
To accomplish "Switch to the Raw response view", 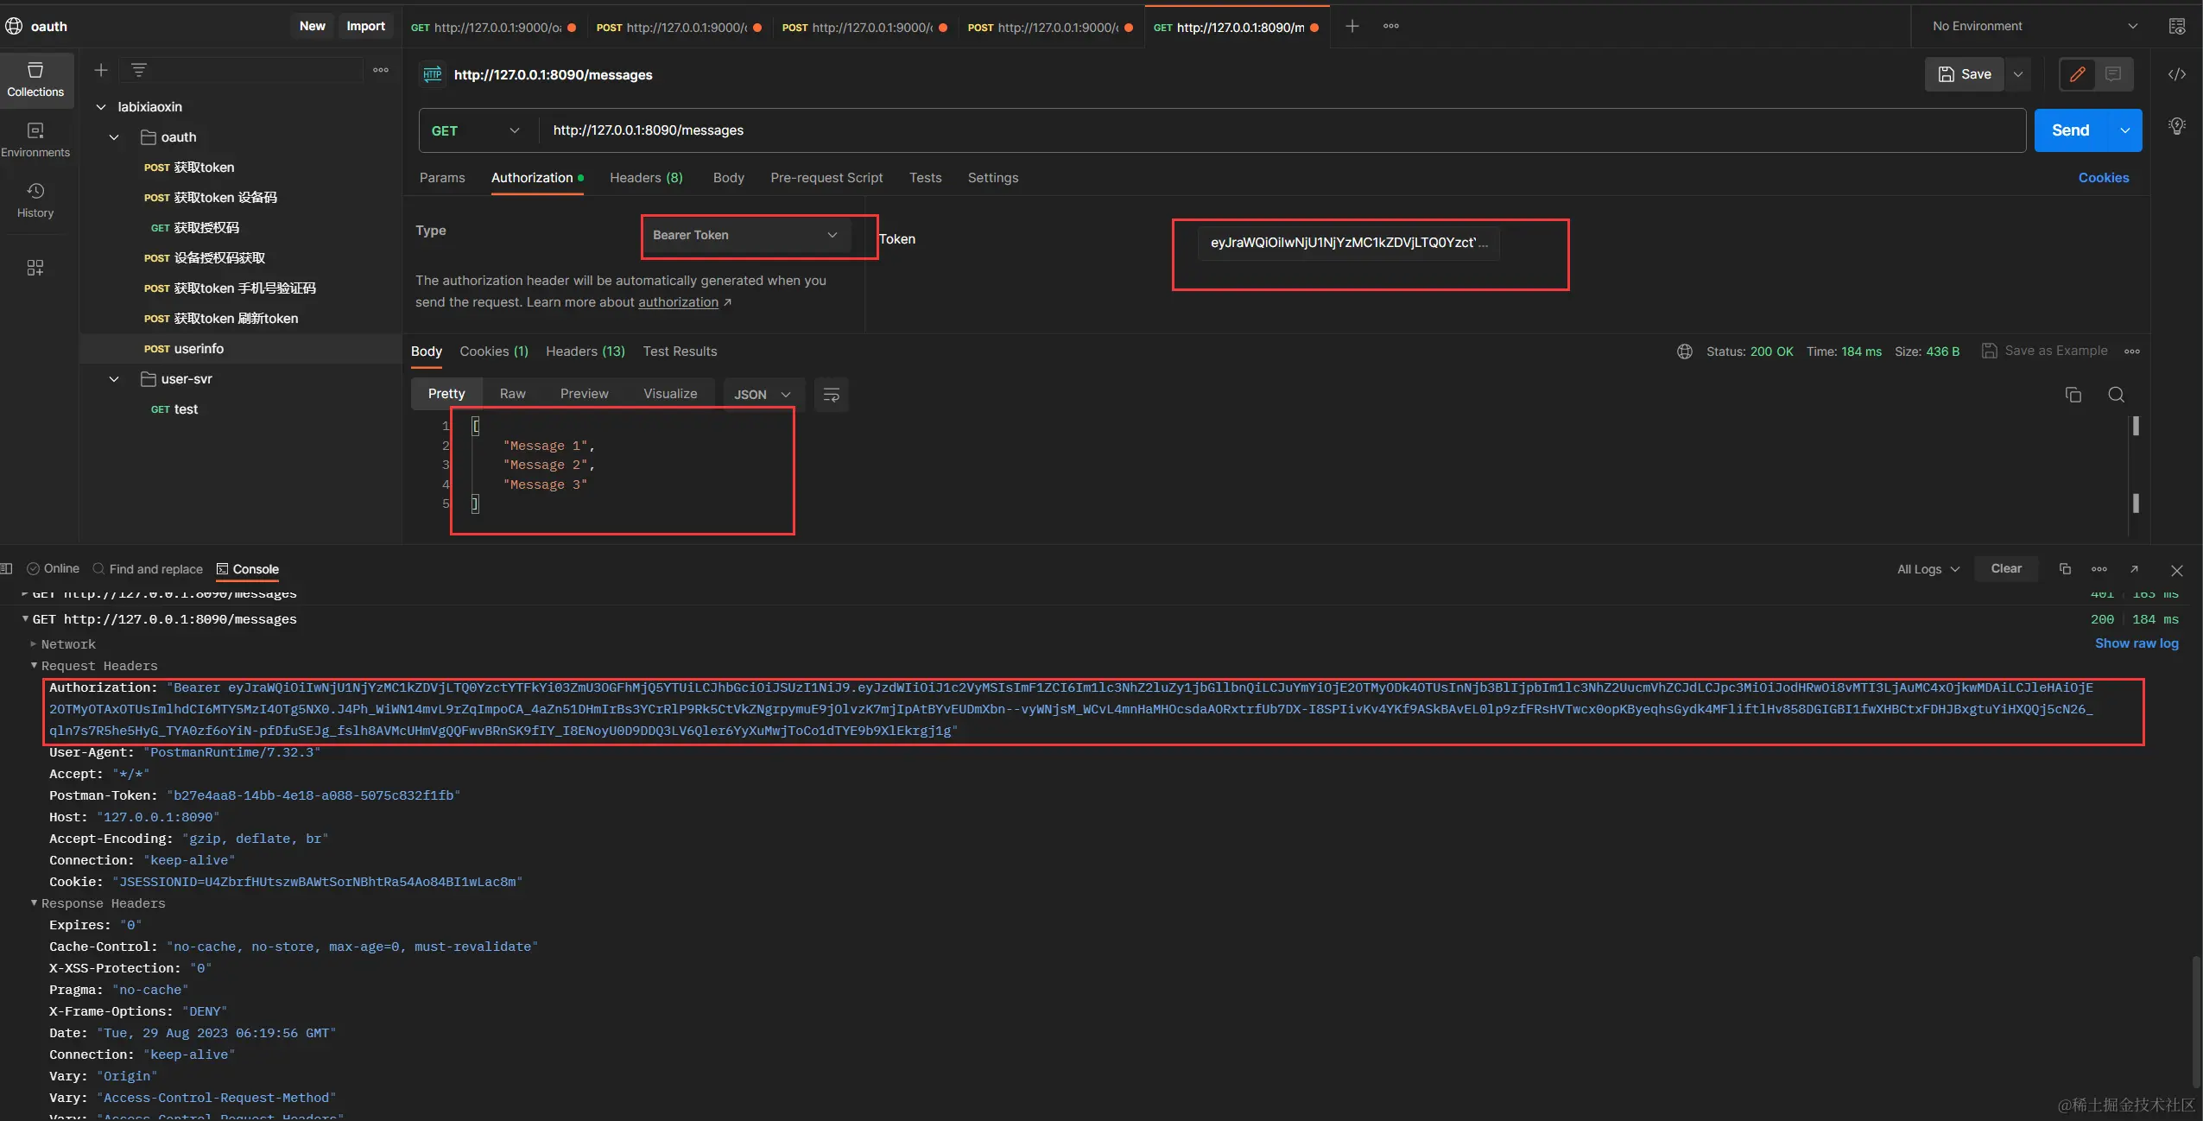I will pos(512,394).
